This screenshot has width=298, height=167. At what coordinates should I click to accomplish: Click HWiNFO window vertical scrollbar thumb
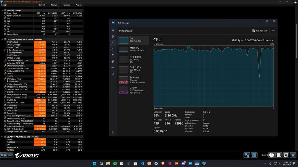pos(297,41)
